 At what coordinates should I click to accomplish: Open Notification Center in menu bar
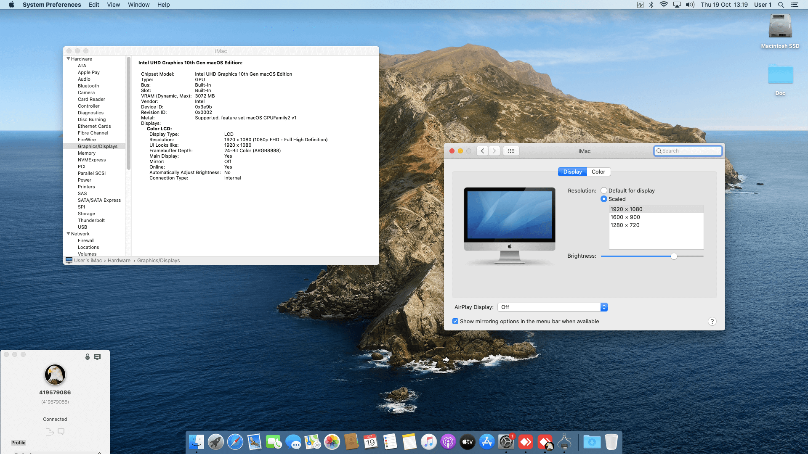[x=795, y=5]
